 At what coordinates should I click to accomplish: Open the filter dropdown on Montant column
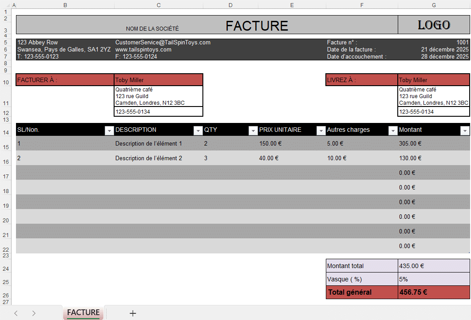pyautogui.click(x=464, y=130)
